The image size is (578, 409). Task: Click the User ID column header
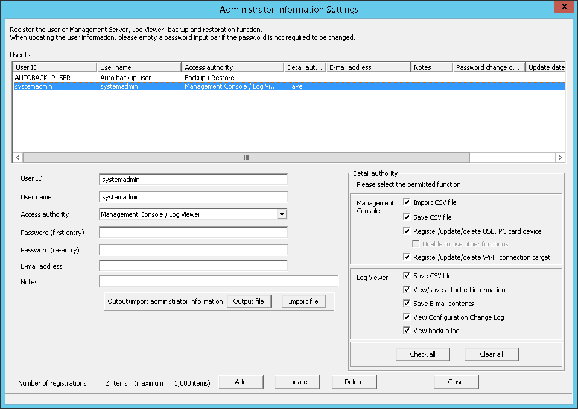[54, 67]
